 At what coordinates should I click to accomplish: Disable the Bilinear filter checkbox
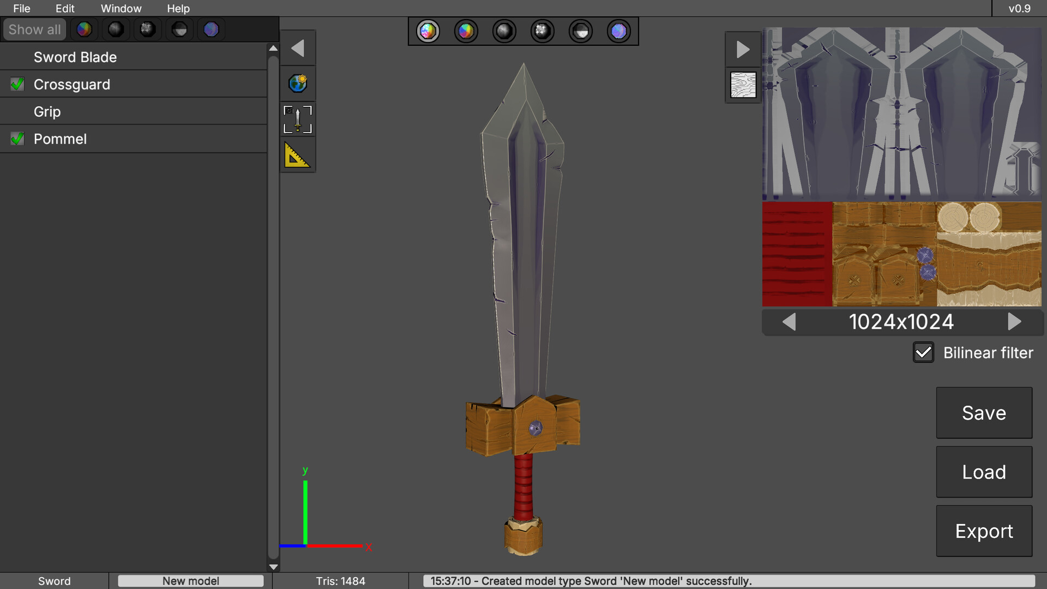pyautogui.click(x=923, y=353)
